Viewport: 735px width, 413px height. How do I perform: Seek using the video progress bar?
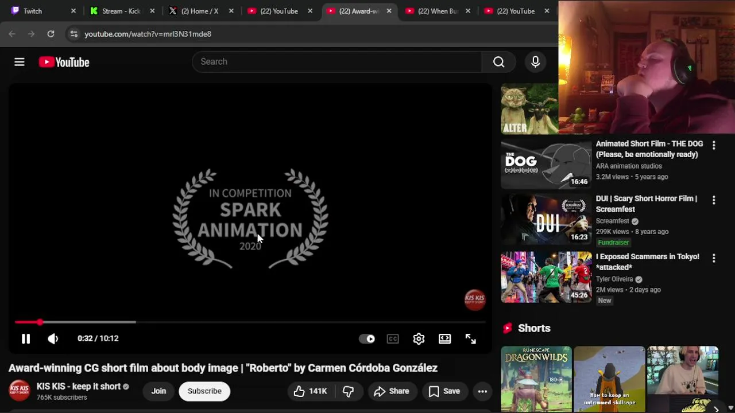pos(250,322)
